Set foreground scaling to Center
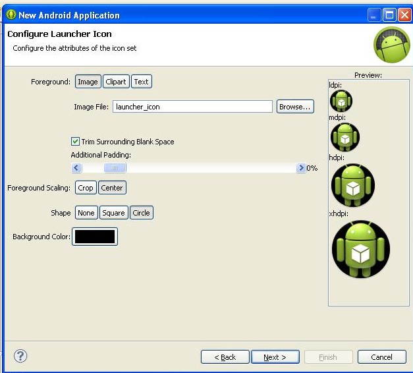 [x=112, y=188]
